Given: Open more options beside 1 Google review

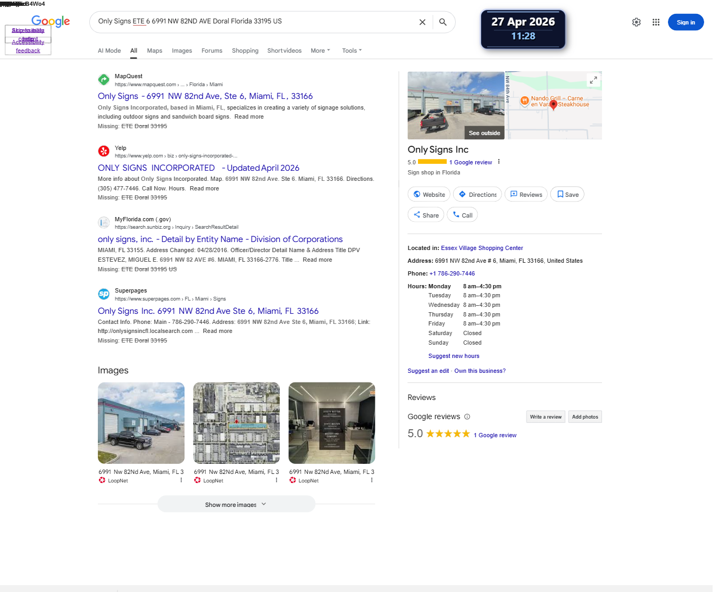Looking at the screenshot, I should [499, 162].
